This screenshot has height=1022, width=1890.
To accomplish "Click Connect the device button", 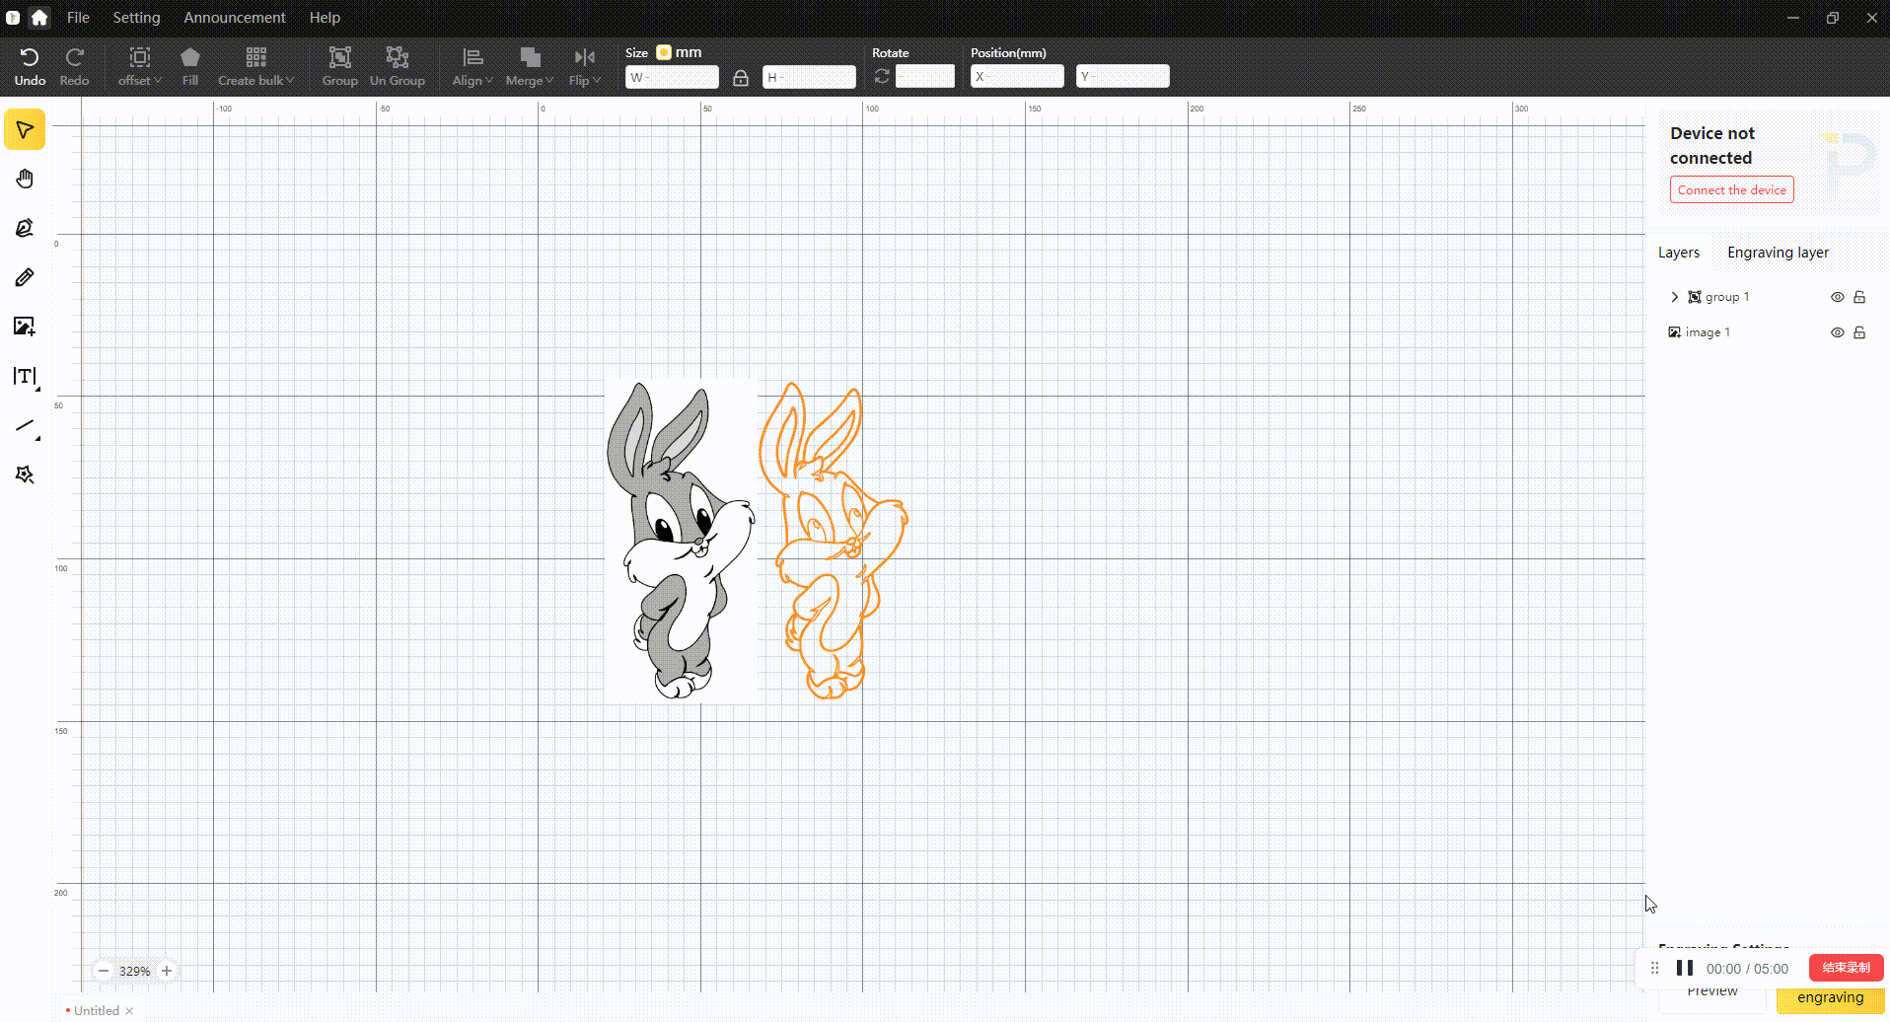I will coord(1732,189).
